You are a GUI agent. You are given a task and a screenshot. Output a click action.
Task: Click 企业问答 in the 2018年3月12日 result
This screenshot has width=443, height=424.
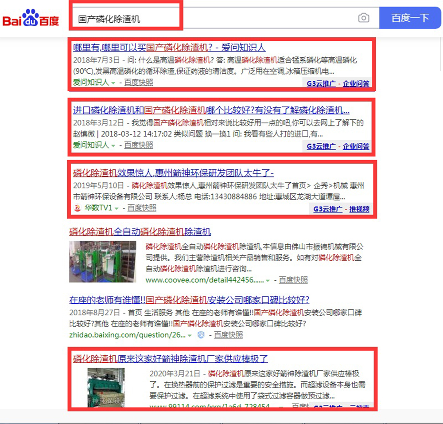click(x=356, y=146)
